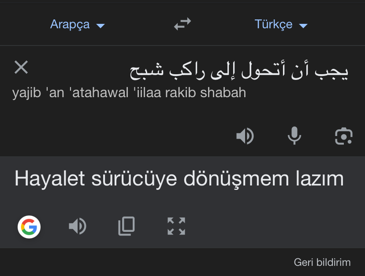Play pronunciation of the Arabic text
This screenshot has width=365, height=276.
245,136
